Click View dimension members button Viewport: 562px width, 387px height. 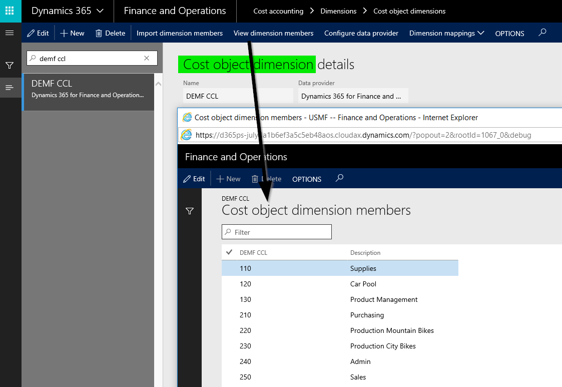coord(273,33)
